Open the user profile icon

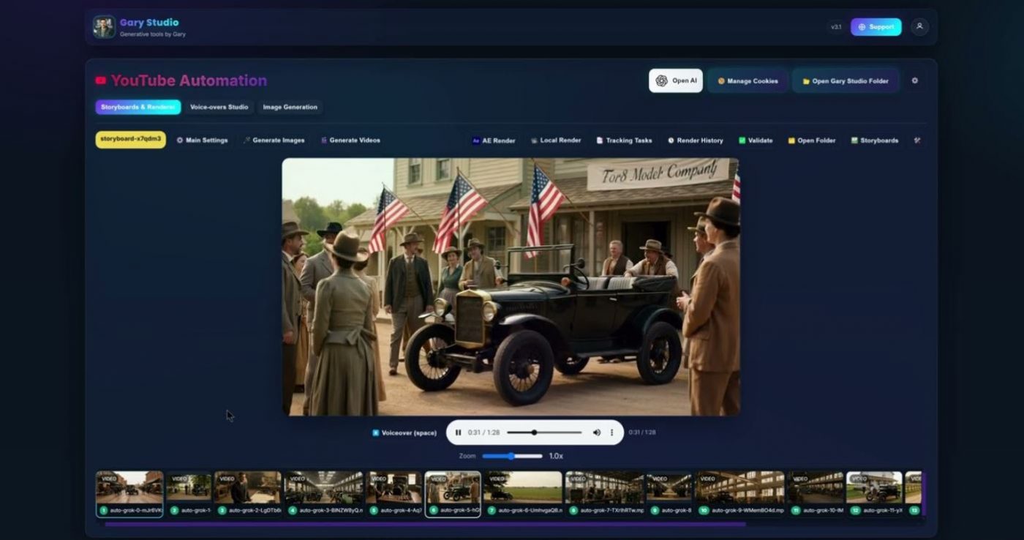(919, 27)
